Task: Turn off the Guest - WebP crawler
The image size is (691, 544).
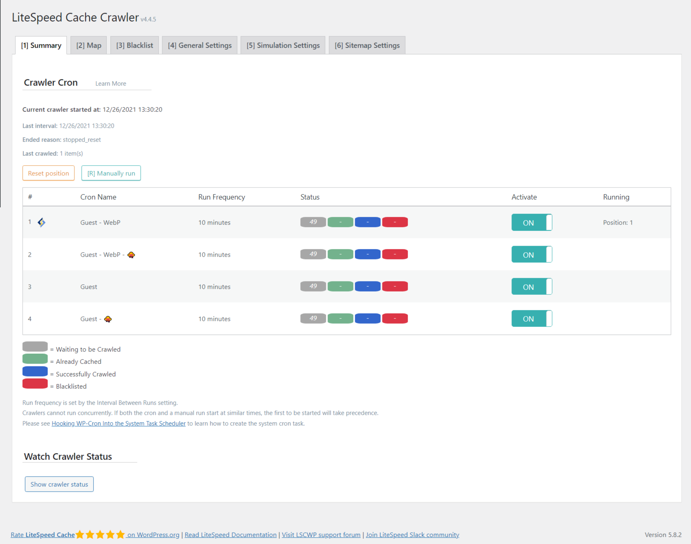Action: pyautogui.click(x=531, y=222)
